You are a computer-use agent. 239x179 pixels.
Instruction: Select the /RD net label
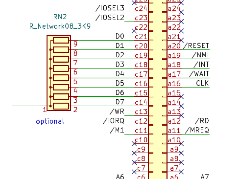pyautogui.click(x=202, y=121)
